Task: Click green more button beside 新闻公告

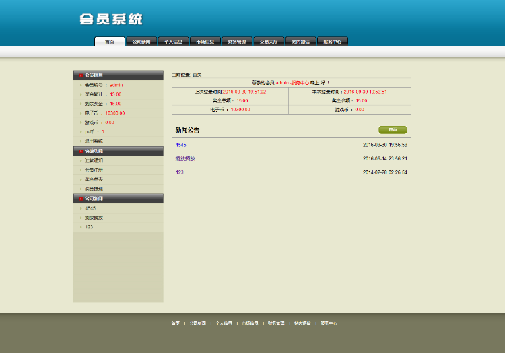Action: coord(393,129)
